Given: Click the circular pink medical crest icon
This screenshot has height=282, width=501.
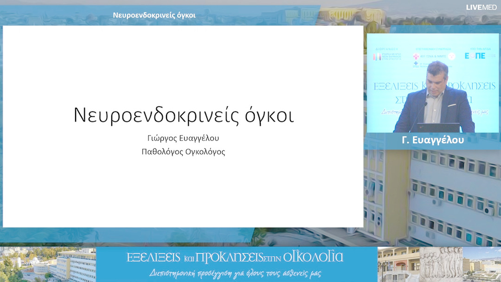Looking at the screenshot, I should pyautogui.click(x=416, y=56).
